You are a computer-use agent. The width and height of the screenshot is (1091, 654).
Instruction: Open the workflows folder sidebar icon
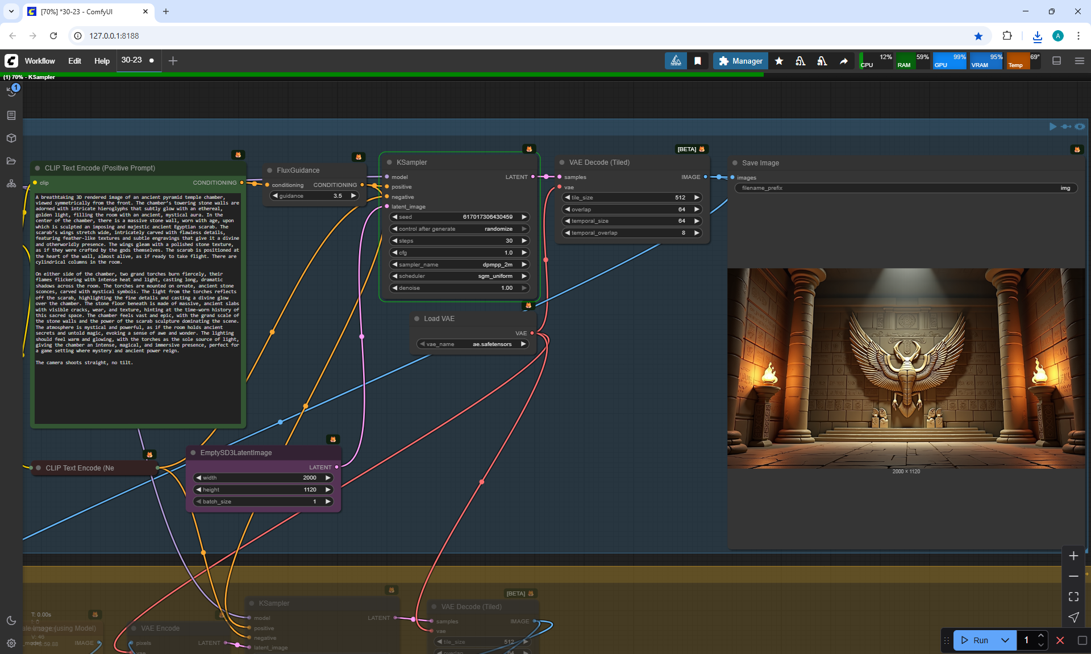pyautogui.click(x=11, y=161)
